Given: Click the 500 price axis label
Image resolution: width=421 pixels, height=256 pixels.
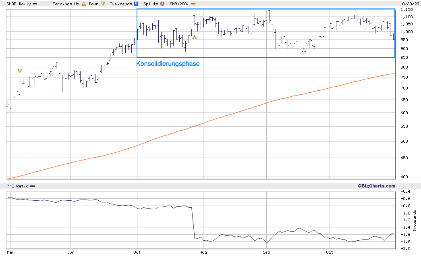Looking at the screenshot, I should (404, 141).
